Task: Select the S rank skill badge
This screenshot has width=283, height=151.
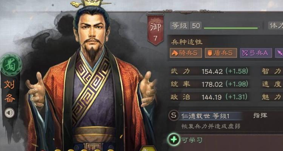Action: tap(174, 116)
